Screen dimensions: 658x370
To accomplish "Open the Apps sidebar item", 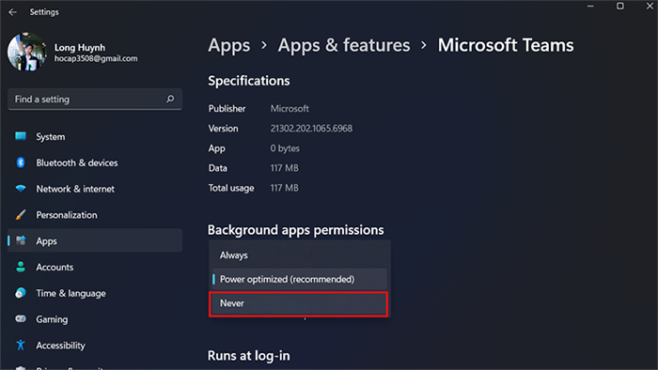I will [95, 241].
